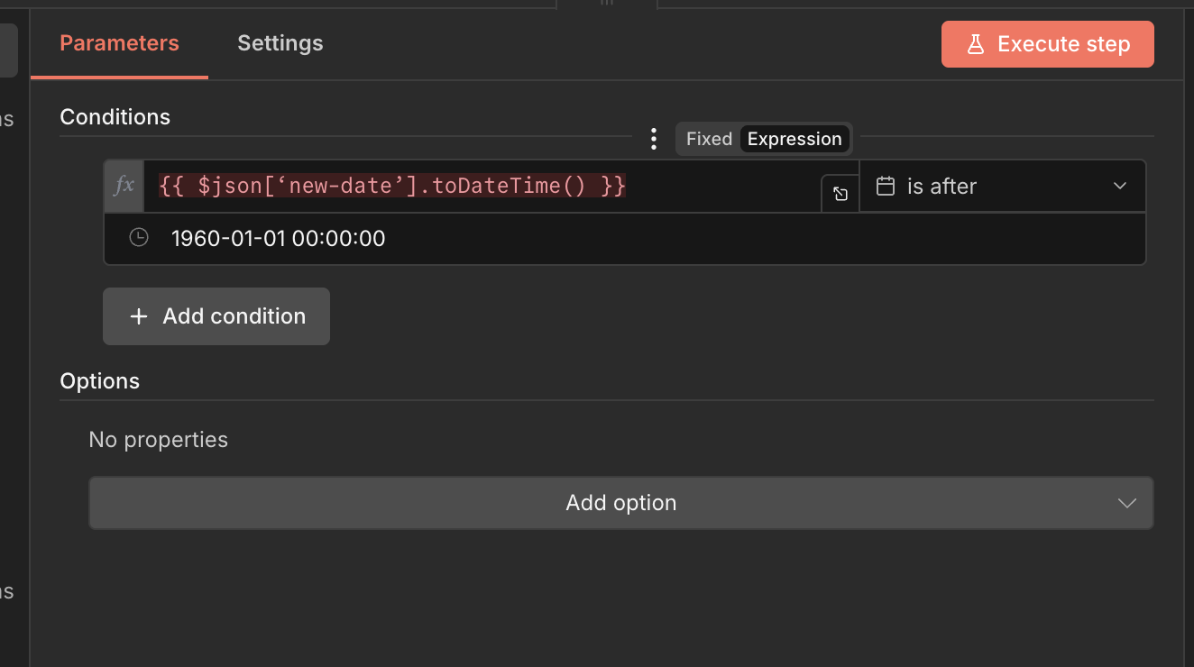
Task: Open the Settings tab
Action: click(280, 43)
